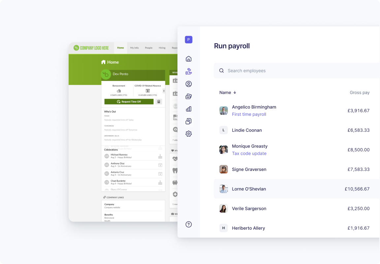This screenshot has width=380, height=264.
Task: Click the Retirement link under Benefits
Action: pos(109,218)
